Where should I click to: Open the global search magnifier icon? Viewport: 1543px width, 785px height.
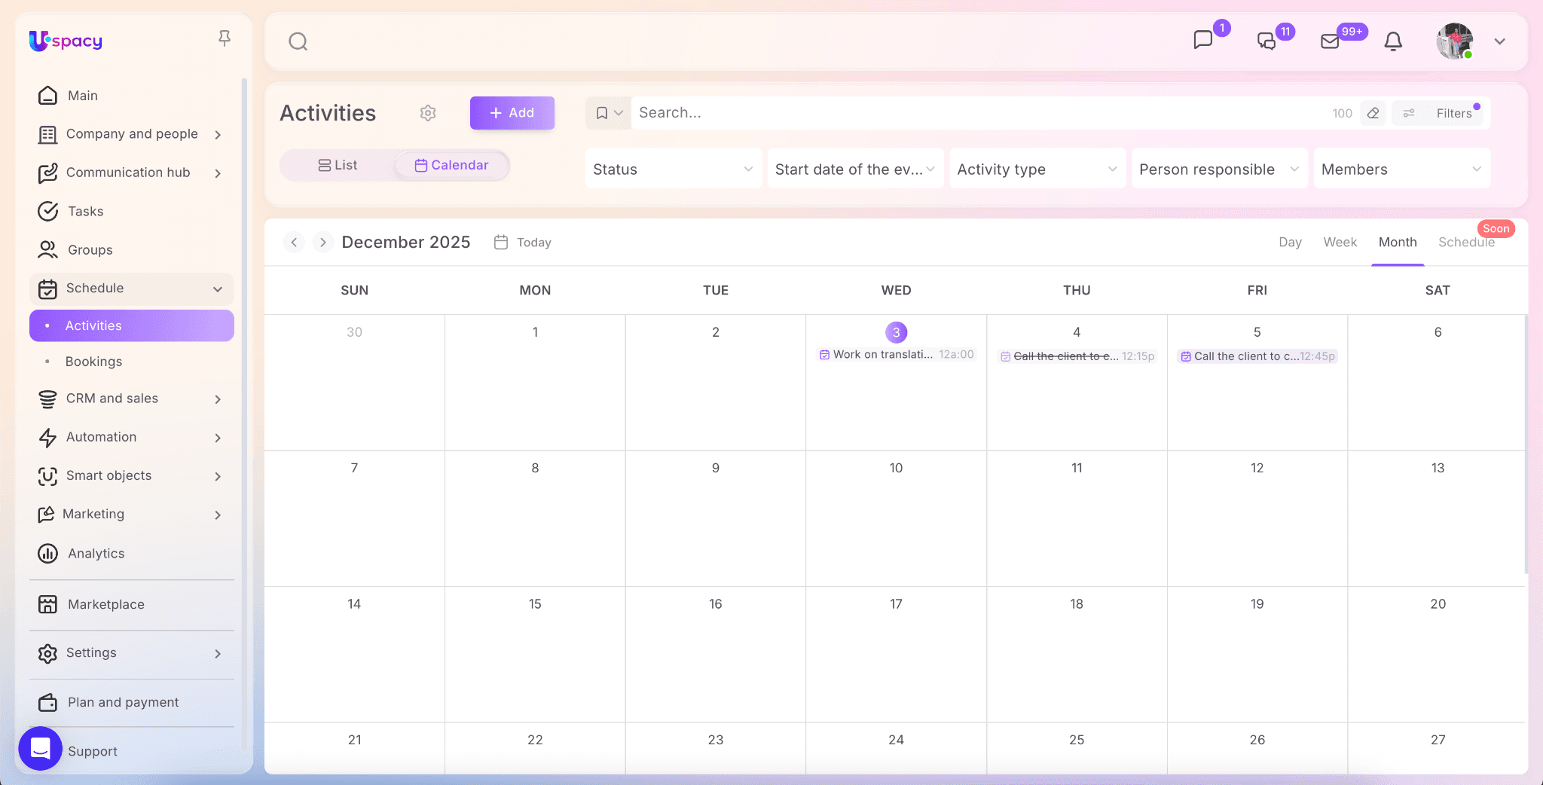(298, 41)
